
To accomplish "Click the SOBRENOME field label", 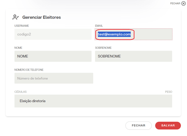I will pyautogui.click(x=103, y=48).
